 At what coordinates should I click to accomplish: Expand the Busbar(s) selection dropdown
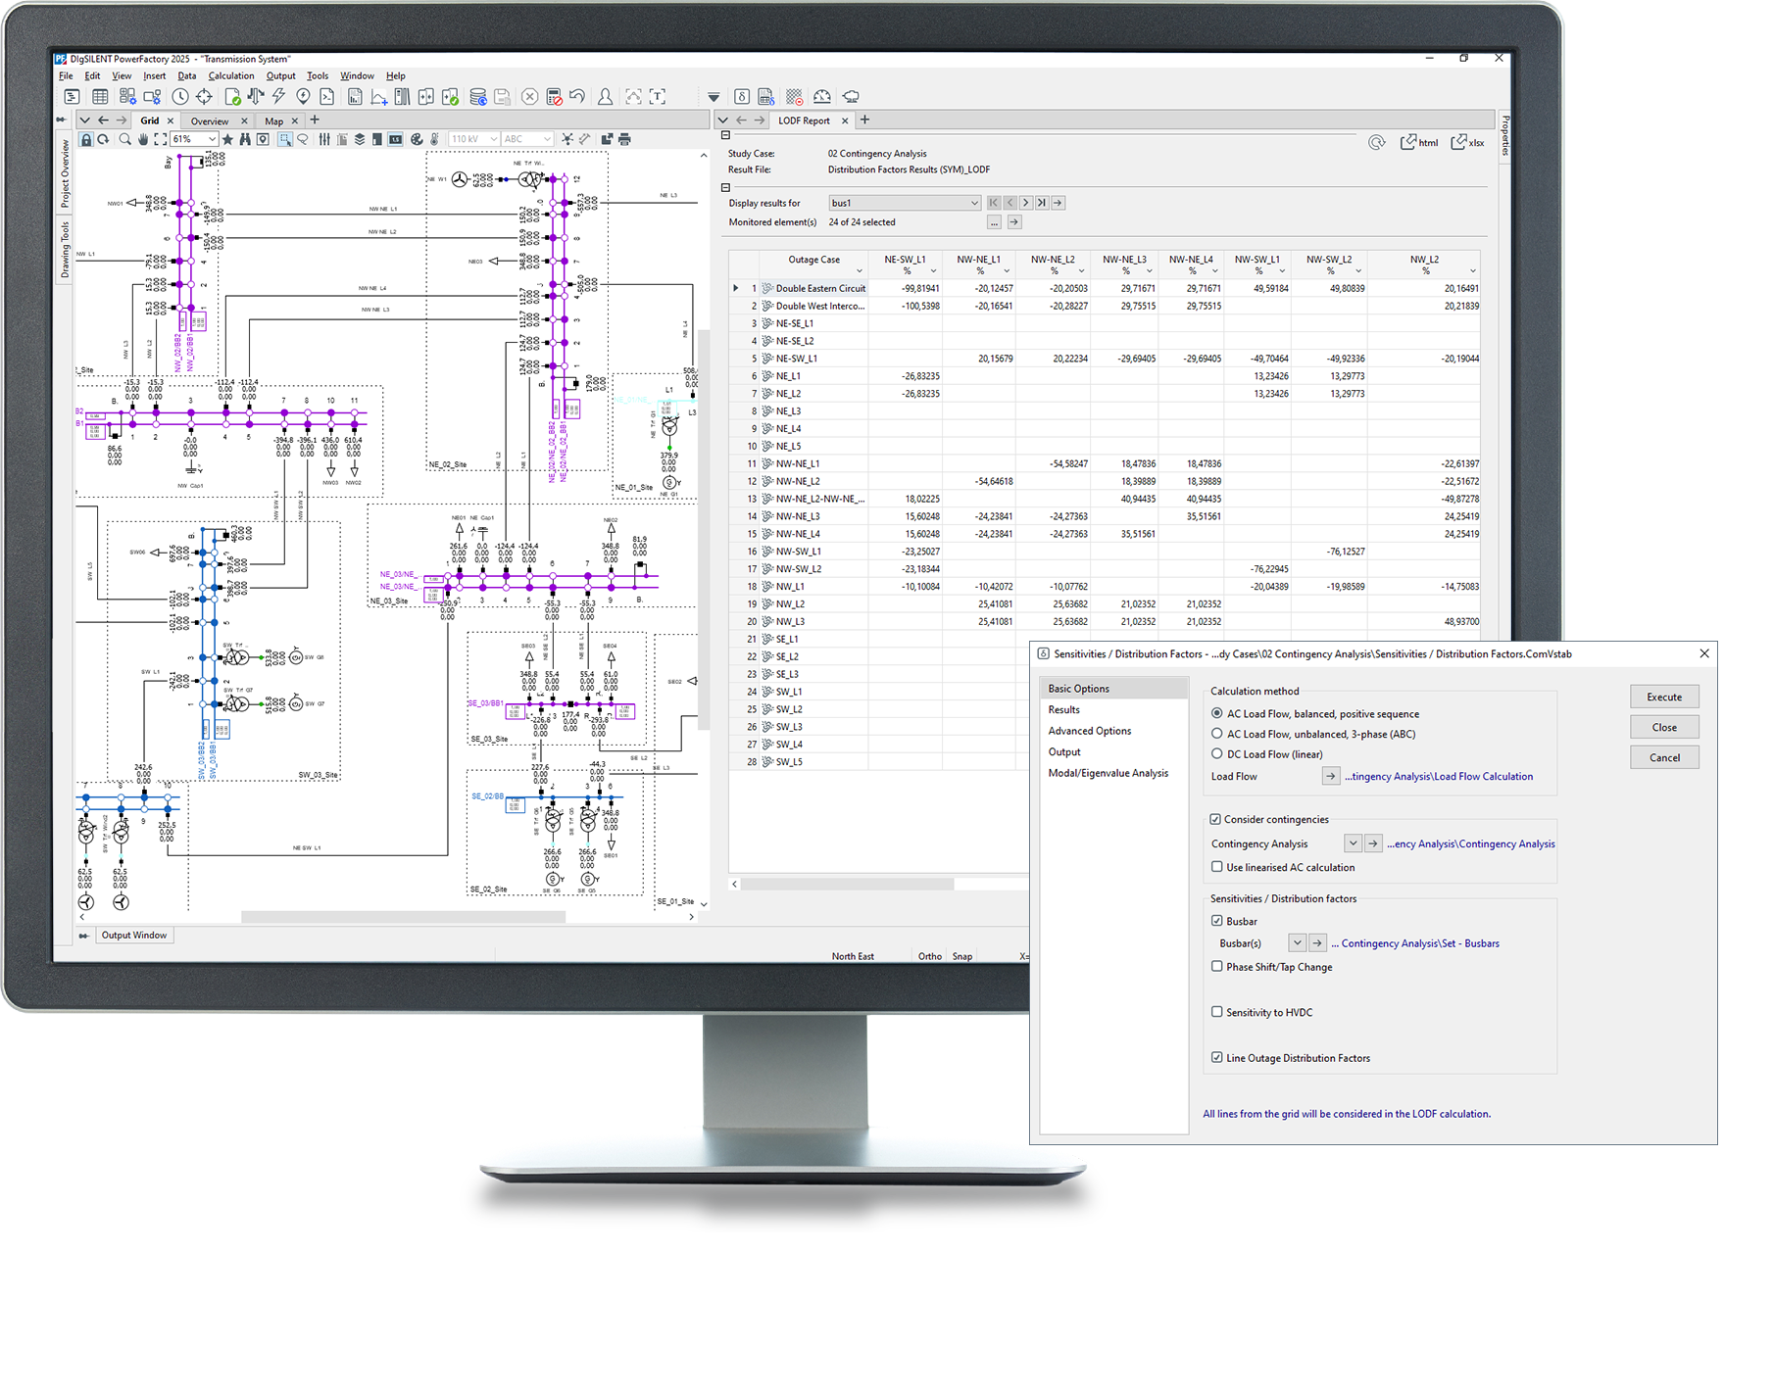click(x=1297, y=943)
